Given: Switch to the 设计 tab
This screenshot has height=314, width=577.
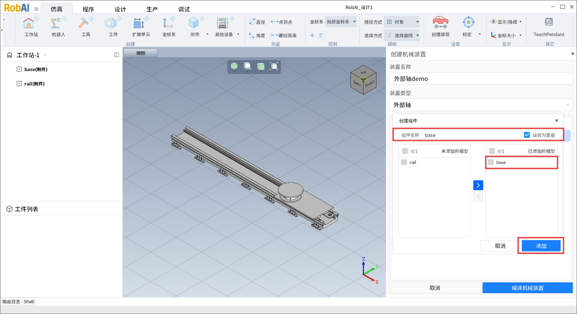Looking at the screenshot, I should pyautogui.click(x=120, y=9).
